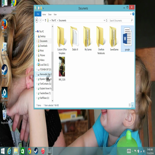
Task: Select Student Home Folder network drive
Action: click(x=46, y=88)
